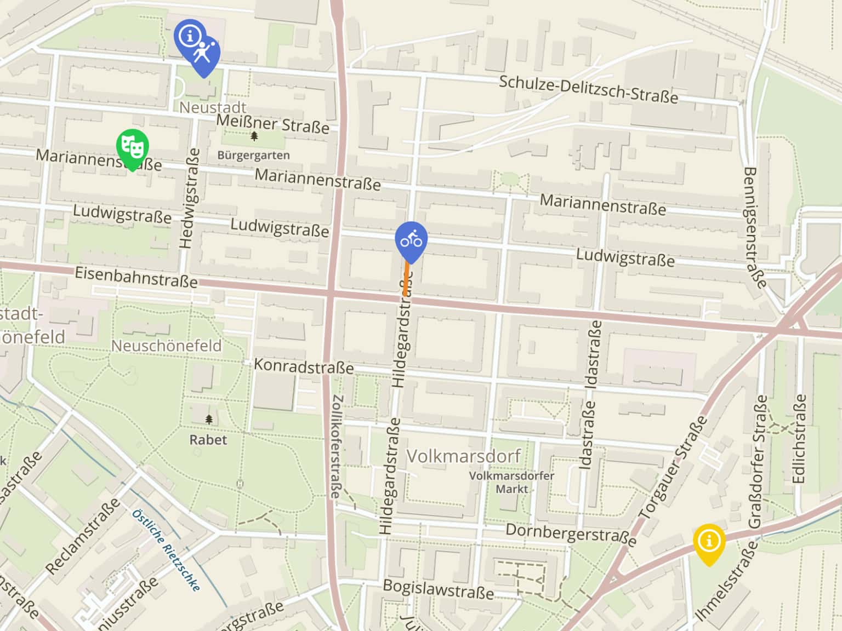This screenshot has width=842, height=631.
Task: Select the Meißner Straße label
Action: tap(272, 124)
